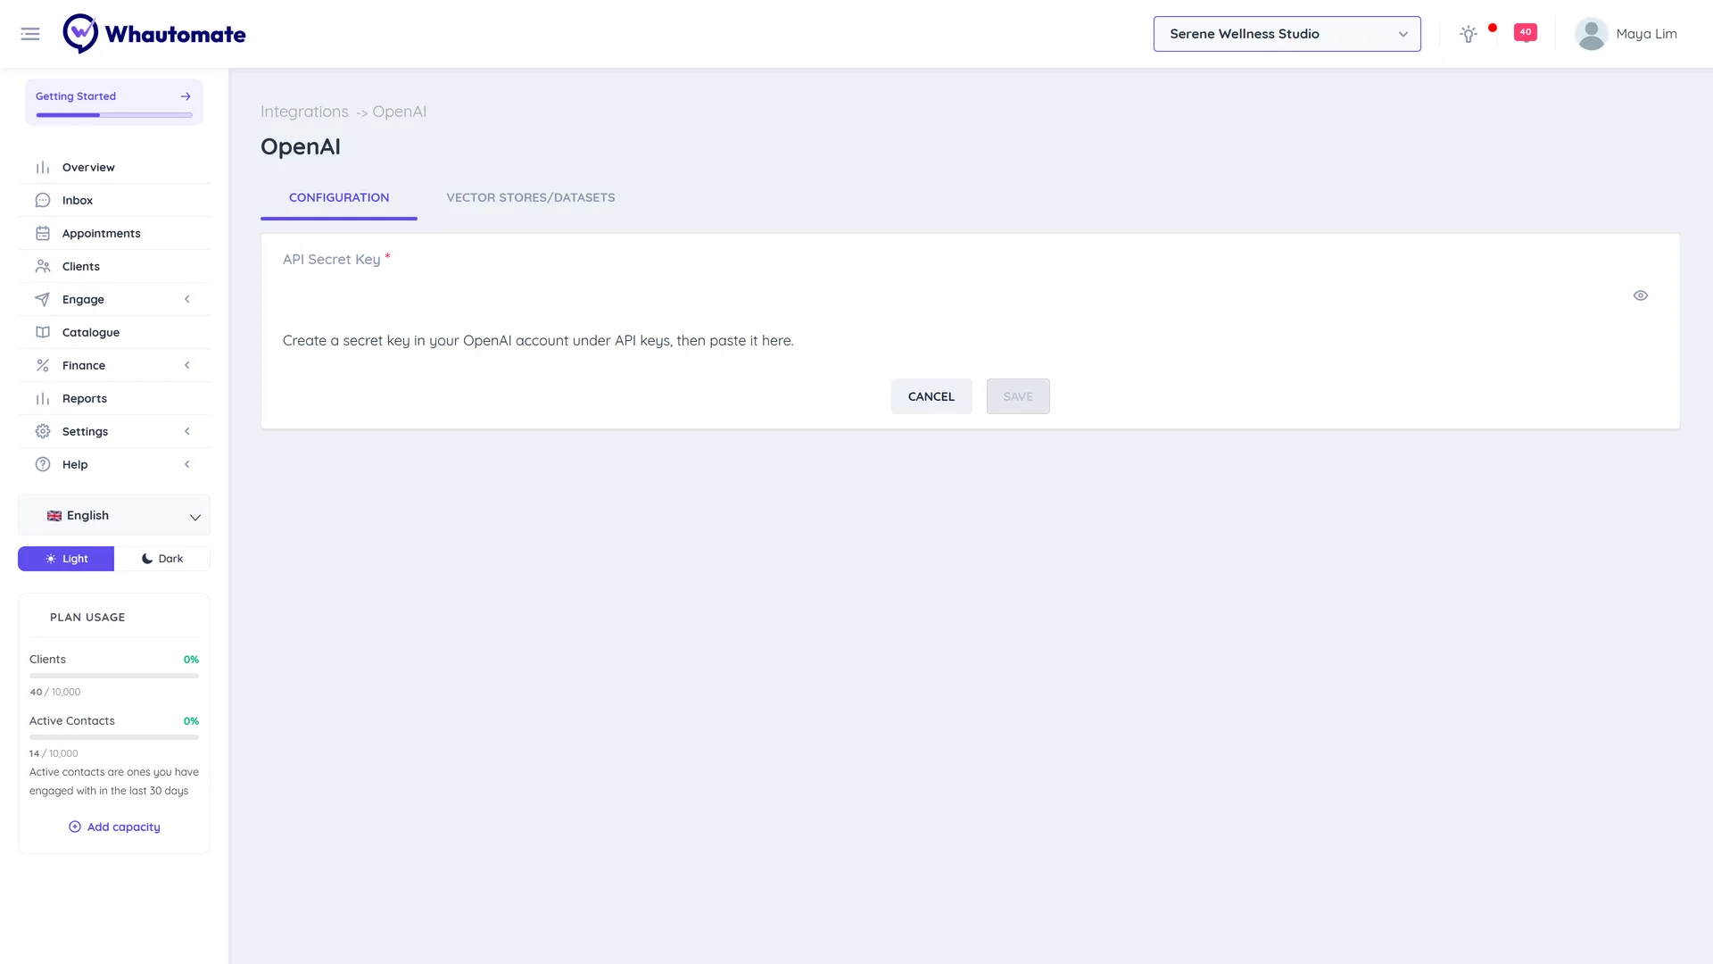Expand the Engage submenu chevron
The height and width of the screenshot is (964, 1713).
pyautogui.click(x=187, y=299)
